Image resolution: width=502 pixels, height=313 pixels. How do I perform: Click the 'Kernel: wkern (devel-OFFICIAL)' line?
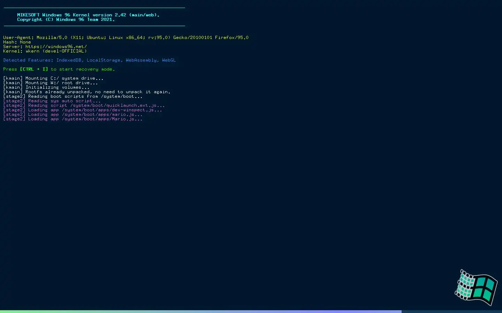[45, 51]
